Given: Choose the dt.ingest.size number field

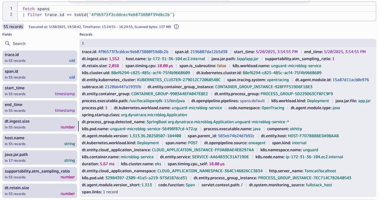Looking at the screenshot, I should [x=39, y=124].
